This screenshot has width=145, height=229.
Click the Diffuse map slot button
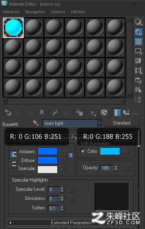pyautogui.click(x=63, y=161)
